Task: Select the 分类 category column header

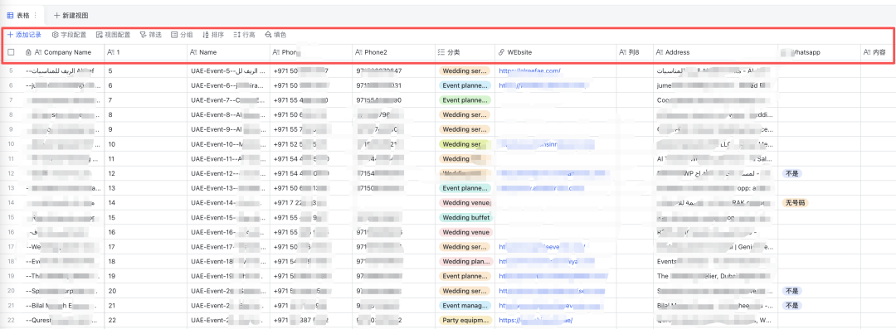Action: (x=465, y=52)
